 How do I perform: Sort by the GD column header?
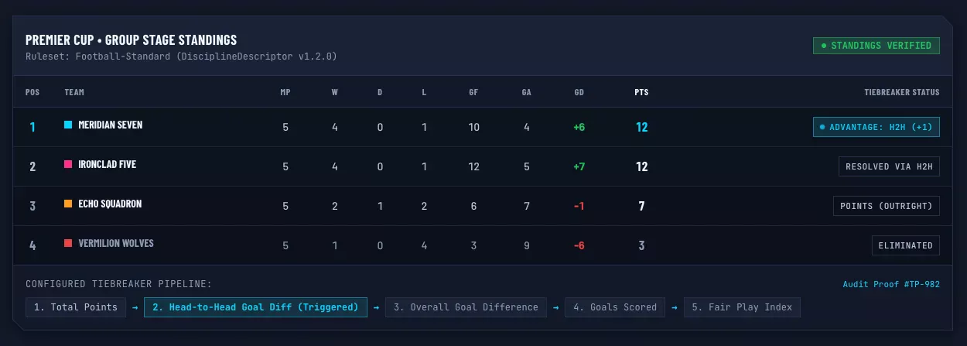tap(579, 92)
